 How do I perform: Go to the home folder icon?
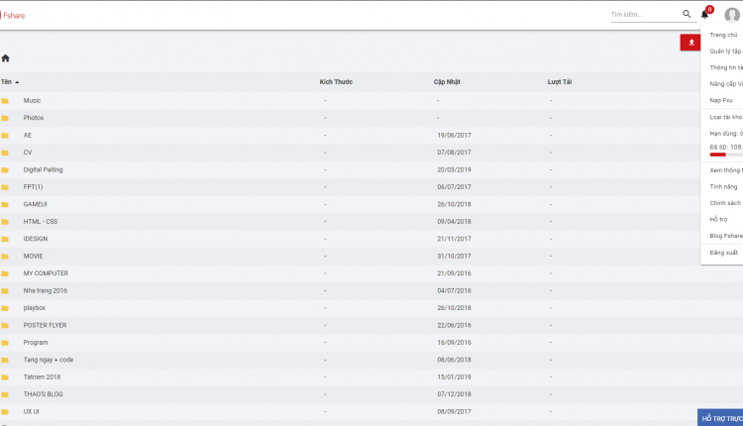click(x=5, y=58)
